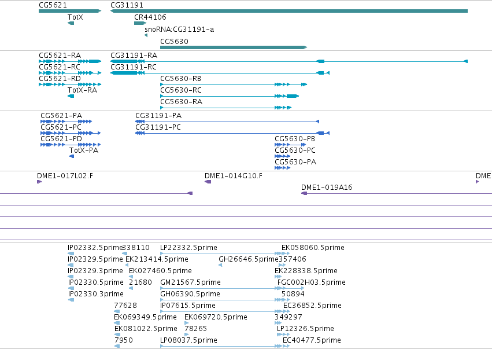Click the LP22332.5prime EST alignment
This screenshot has height=349, width=492.
[225, 254]
